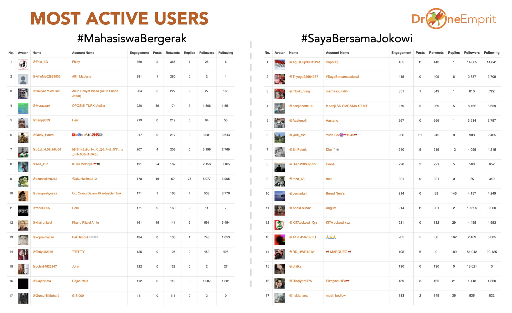
Task: Select the #SayaBersamaJokowi hashtag heading
Action: point(357,38)
